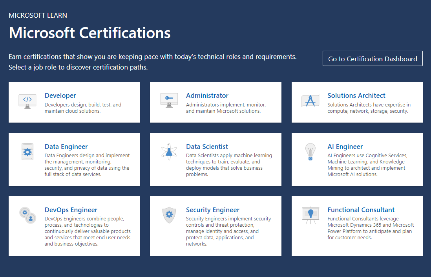Screen dimensions: 431x277
Task: Click 'AI Engineers use Cognitive Services' description
Action: point(367,165)
